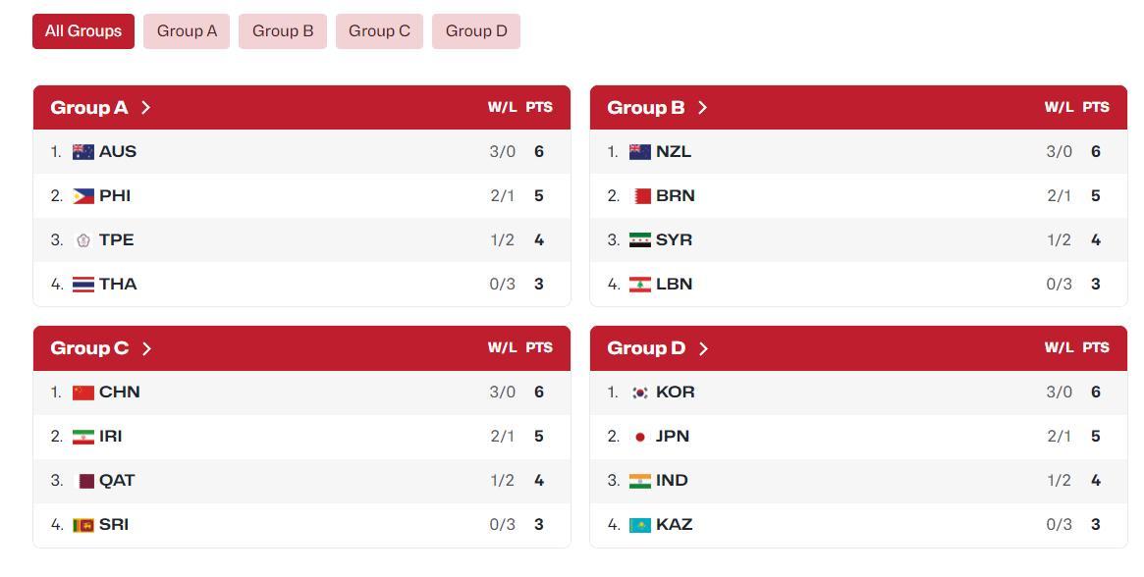Image resolution: width=1144 pixels, height=577 pixels.
Task: Open the JPN team row
Action: point(858,437)
